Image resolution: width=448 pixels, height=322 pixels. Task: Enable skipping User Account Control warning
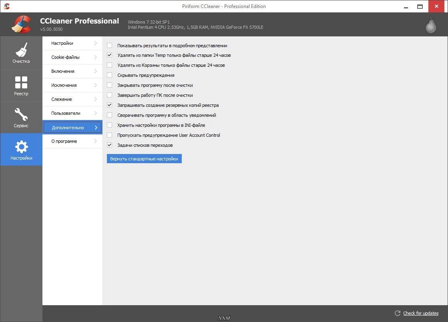[109, 135]
